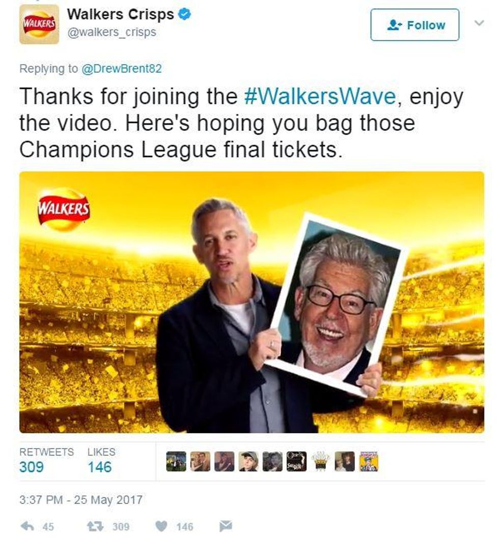Viewport: 499px width, 556px height.
Task: Open the @DrewBrent82 profile link
Action: click(x=122, y=68)
